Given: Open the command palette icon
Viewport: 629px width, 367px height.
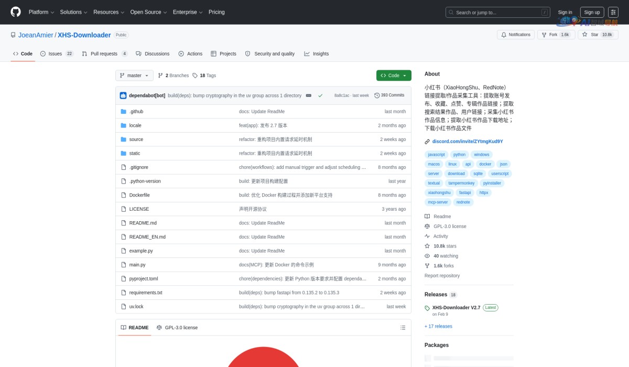Looking at the screenshot, I should pos(613,12).
